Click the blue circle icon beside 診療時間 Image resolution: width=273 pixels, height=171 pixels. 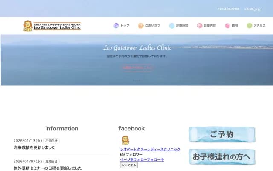pos(171,26)
